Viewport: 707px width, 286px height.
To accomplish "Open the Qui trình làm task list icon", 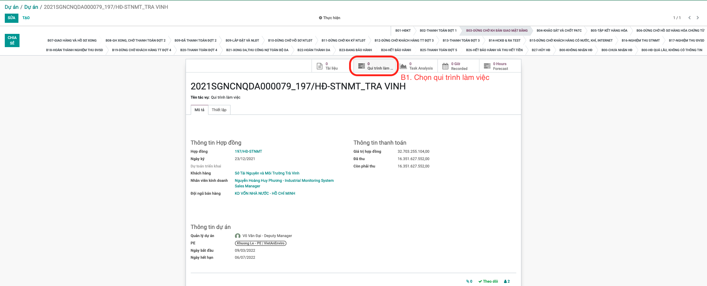I will [362, 66].
